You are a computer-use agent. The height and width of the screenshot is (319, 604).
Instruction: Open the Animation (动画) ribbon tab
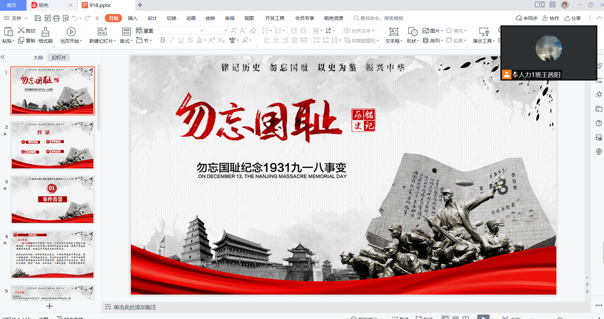coord(191,18)
